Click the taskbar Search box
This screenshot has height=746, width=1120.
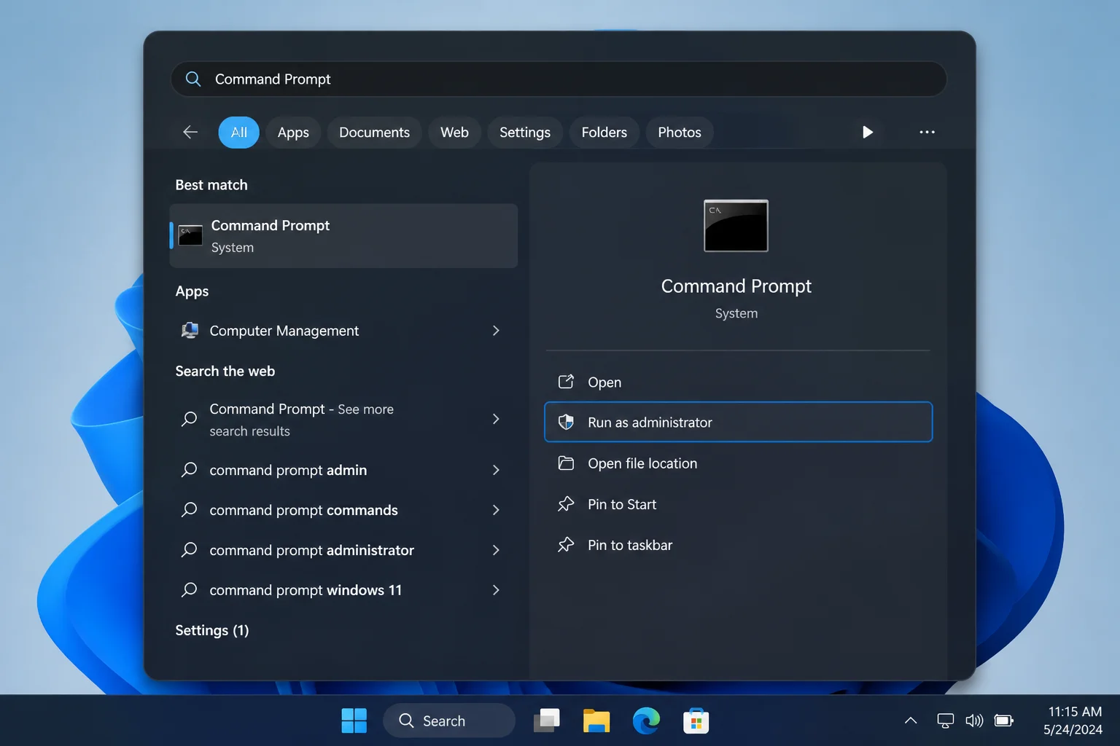pos(449,721)
